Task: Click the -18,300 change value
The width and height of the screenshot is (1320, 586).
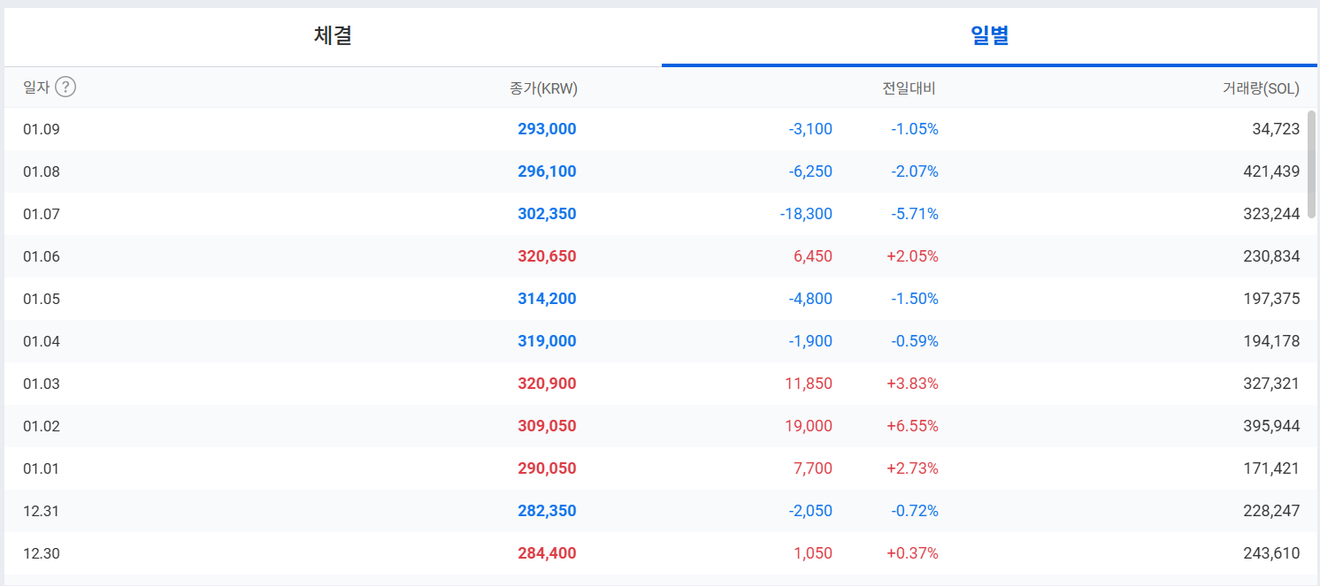Action: [x=807, y=214]
